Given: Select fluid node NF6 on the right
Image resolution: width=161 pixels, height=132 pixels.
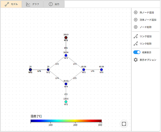Looking at the screenshot, I should [x=101, y=70].
